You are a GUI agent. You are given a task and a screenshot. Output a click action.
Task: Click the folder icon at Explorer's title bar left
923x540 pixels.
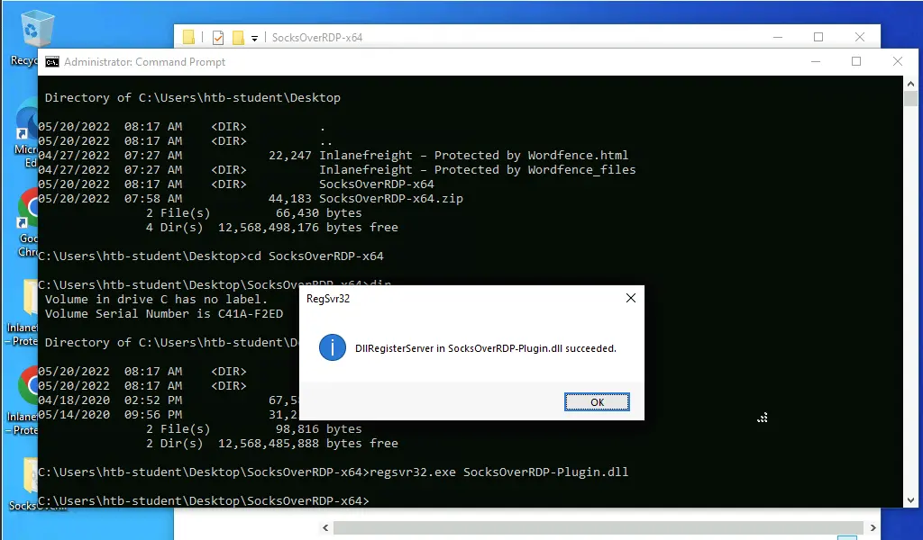[x=189, y=37]
